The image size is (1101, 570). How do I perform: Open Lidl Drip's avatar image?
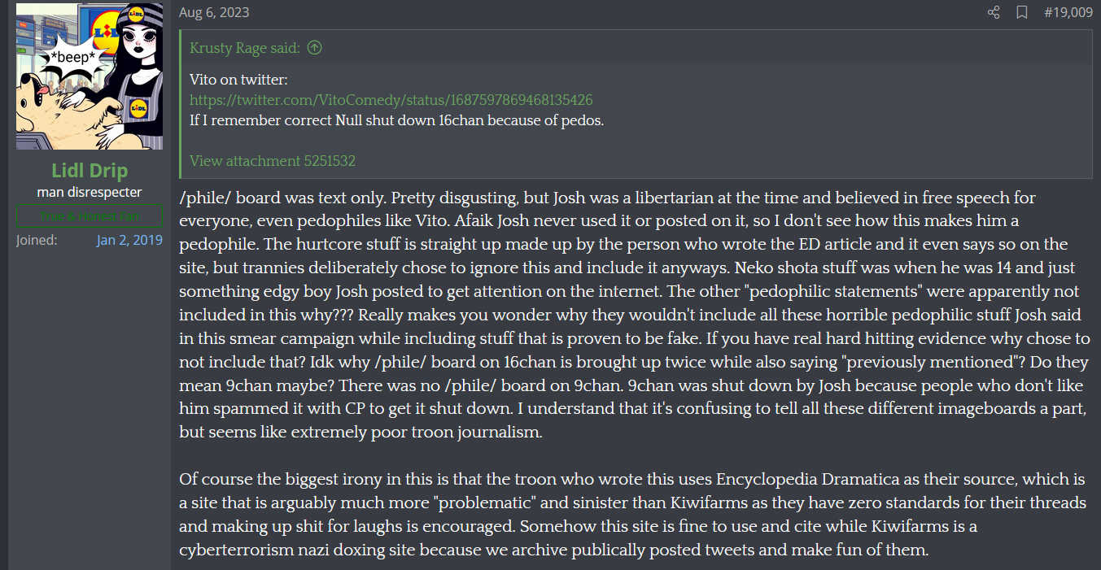point(90,76)
